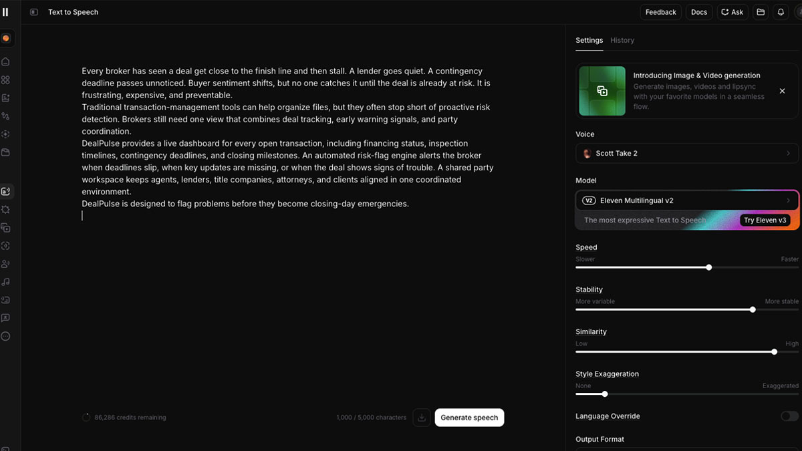Open the Eleven Multilingual v2 model selector
The width and height of the screenshot is (802, 451).
(687, 200)
